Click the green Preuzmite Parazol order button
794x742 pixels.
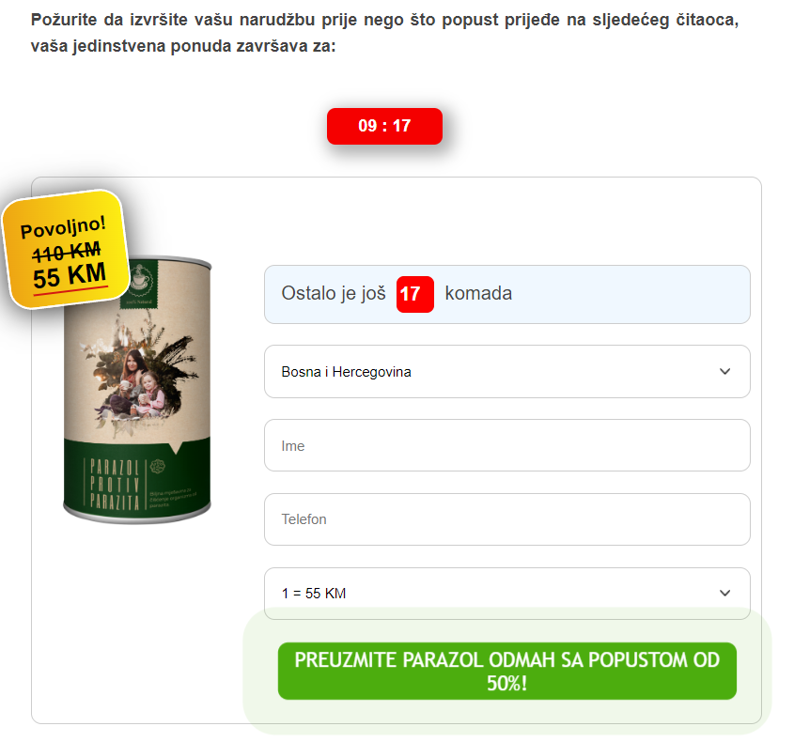coord(506,672)
